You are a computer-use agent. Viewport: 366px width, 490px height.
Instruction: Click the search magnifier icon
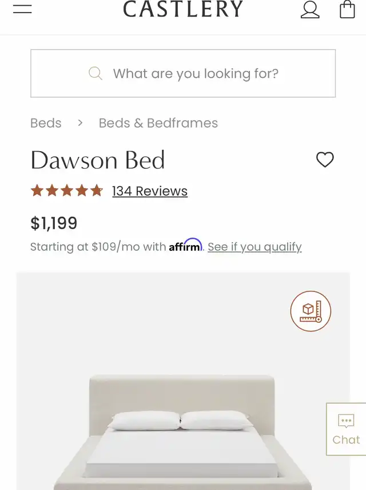coord(96,73)
